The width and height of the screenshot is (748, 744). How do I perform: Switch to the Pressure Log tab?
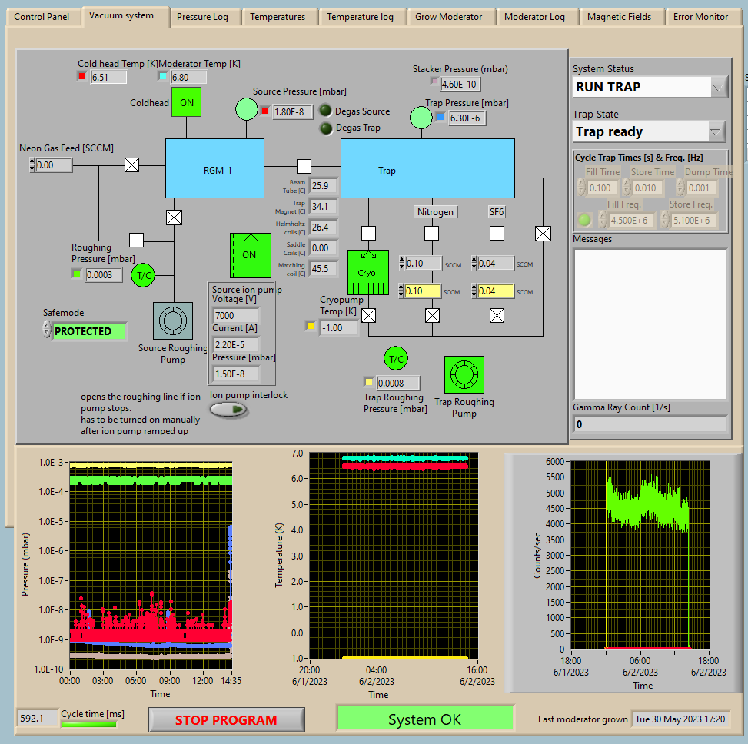[x=202, y=17]
